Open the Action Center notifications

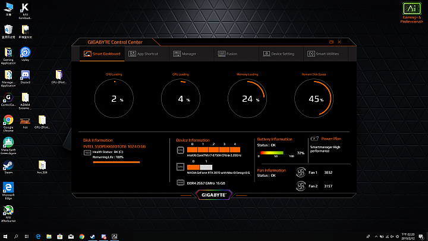point(421,237)
